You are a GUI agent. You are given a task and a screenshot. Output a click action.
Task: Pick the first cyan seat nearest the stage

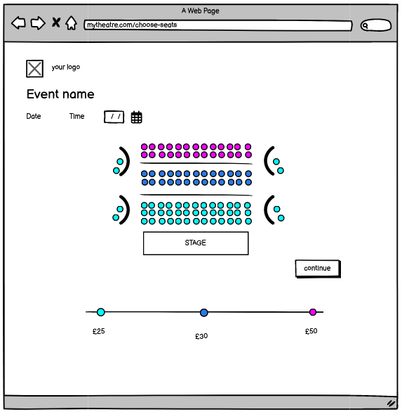(145, 221)
